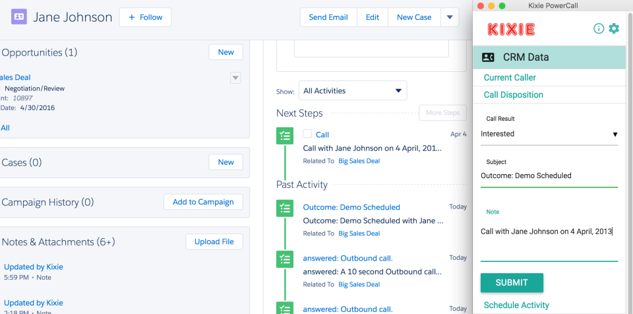Click Opportunities (1) section heading
The image size is (633, 314).
tap(40, 53)
